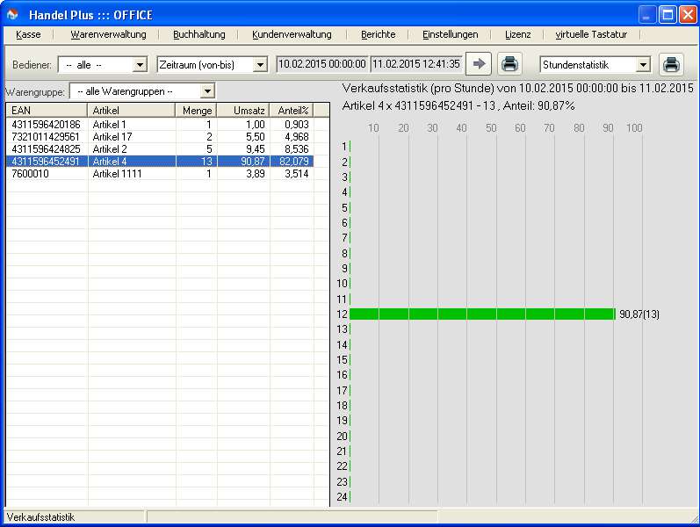Open the Berichte menu
This screenshot has width=700, height=527.
pyautogui.click(x=379, y=34)
